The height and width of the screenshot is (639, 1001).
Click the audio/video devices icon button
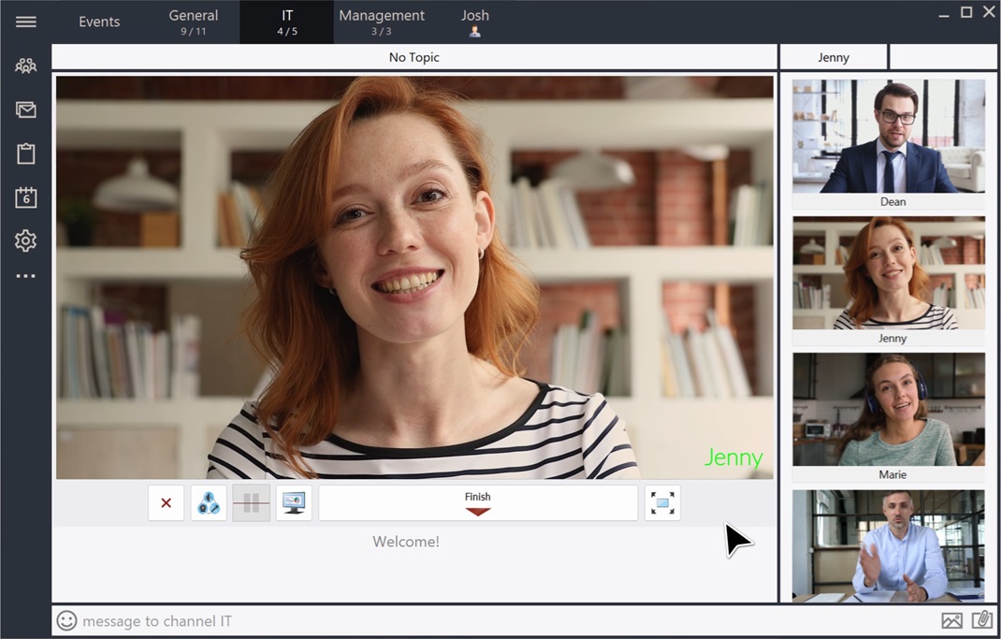[209, 502]
